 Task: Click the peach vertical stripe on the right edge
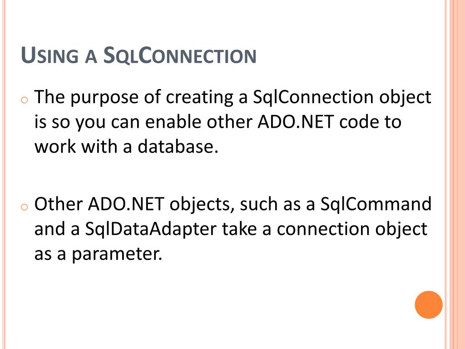[455, 174]
